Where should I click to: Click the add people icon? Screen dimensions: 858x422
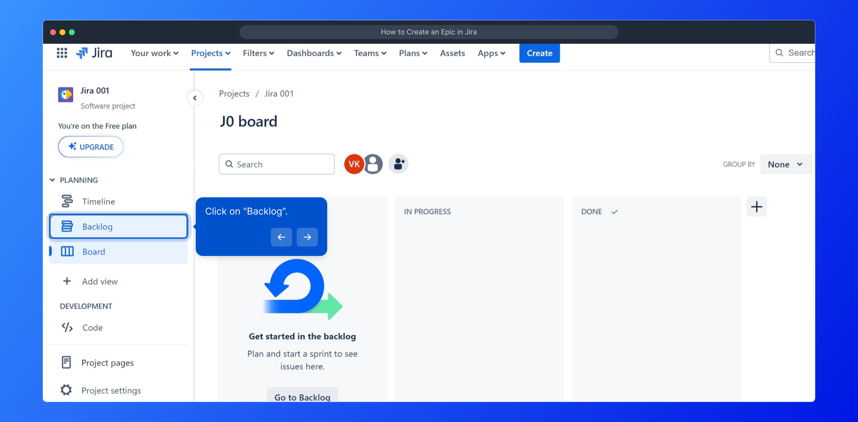(x=398, y=164)
